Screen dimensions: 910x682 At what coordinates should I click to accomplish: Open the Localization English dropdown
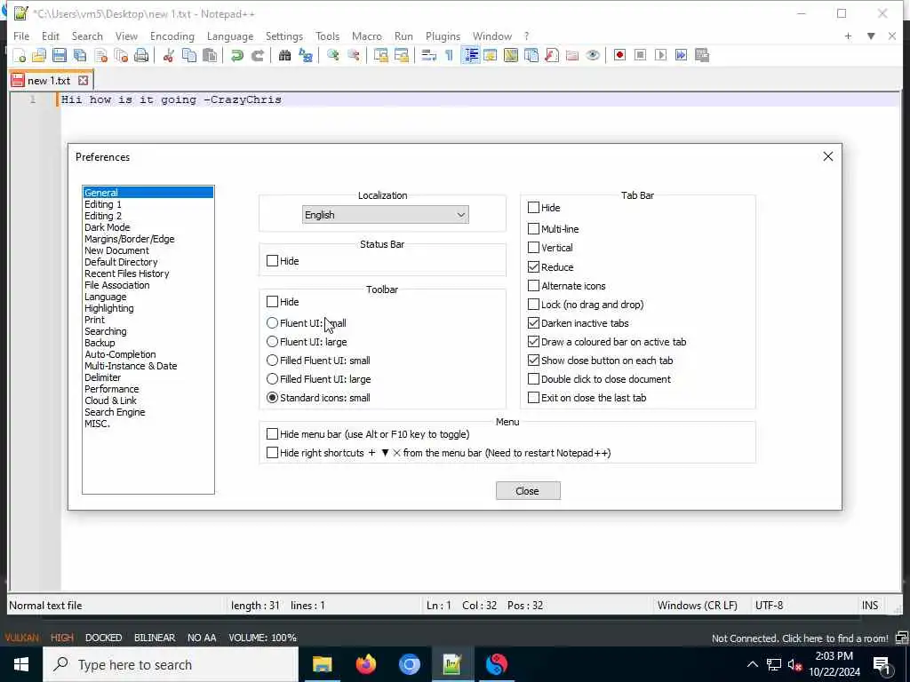[x=386, y=215]
